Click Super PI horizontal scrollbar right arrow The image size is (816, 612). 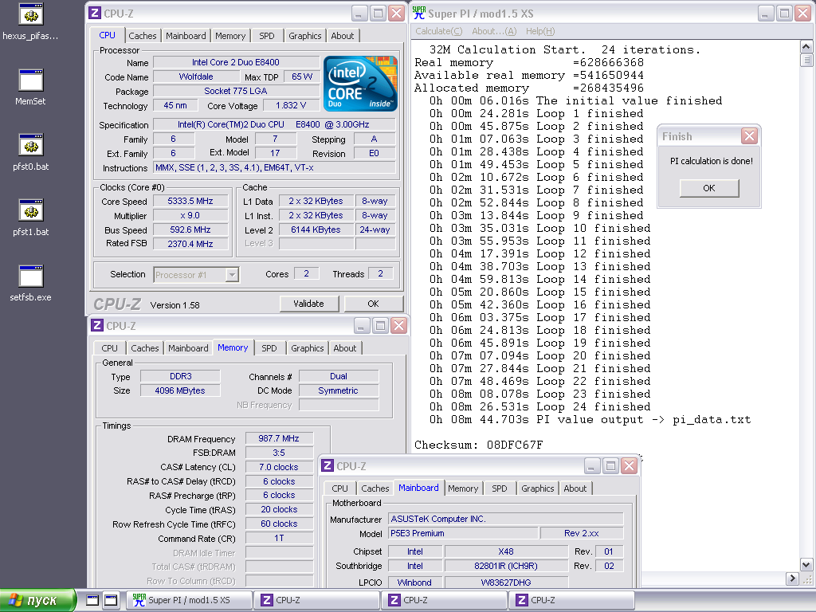click(x=793, y=579)
